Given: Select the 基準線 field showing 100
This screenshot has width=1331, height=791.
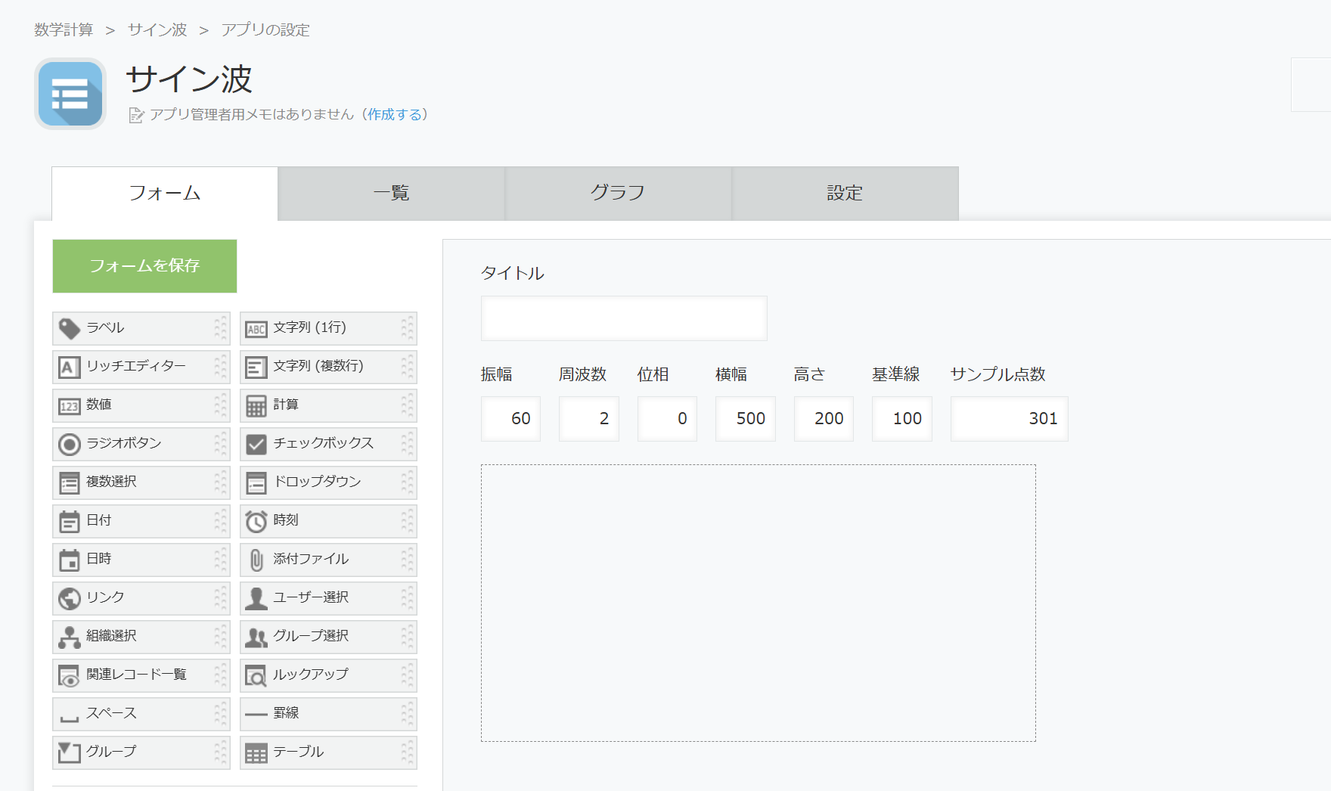Looking at the screenshot, I should 902,419.
